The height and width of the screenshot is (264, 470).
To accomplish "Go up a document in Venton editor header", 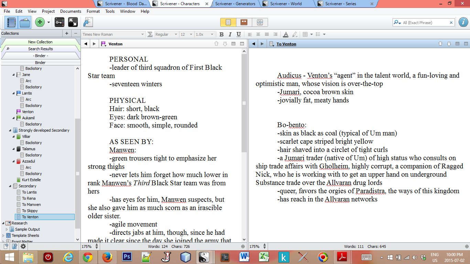I will pos(216,44).
